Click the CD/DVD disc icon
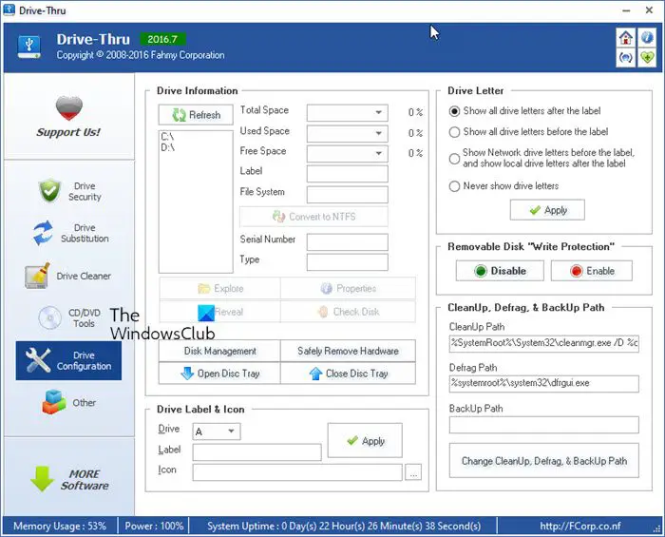The height and width of the screenshot is (537, 665). 49,317
